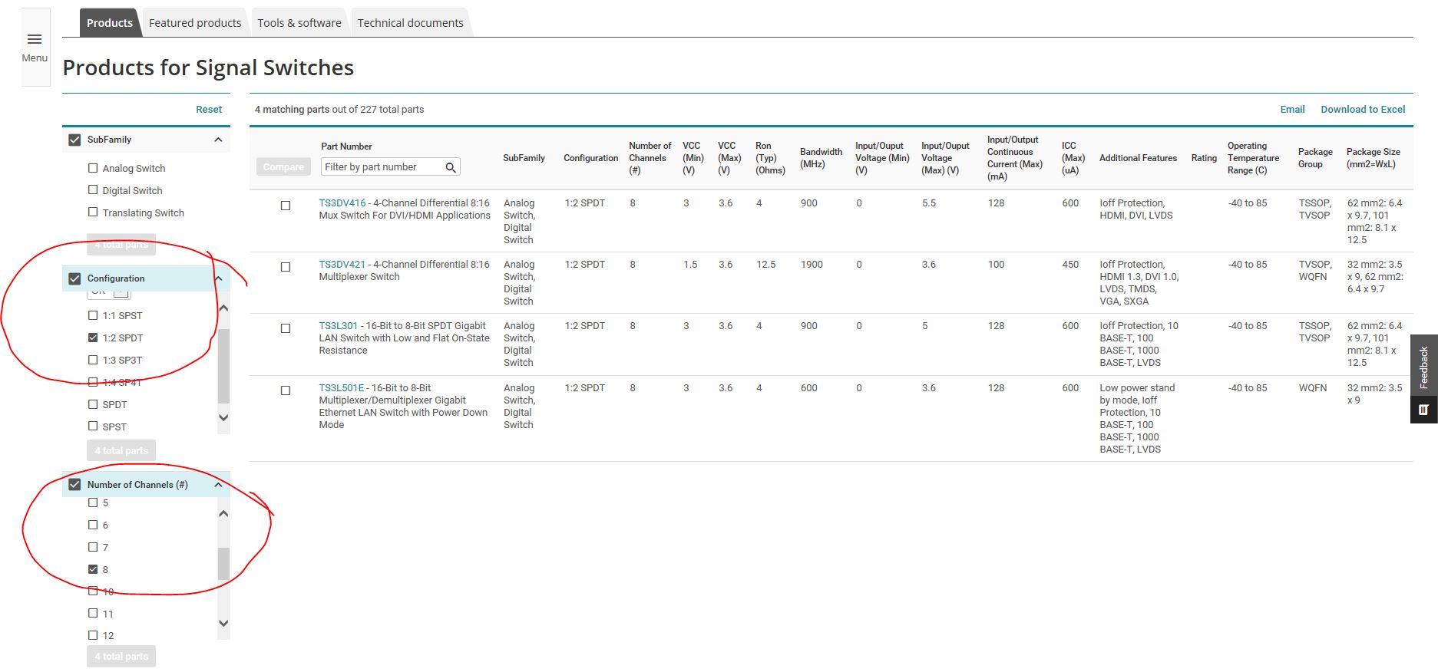Click the '1900' bandwidth value
Viewport: 1438px width, 672px height.
(x=812, y=265)
